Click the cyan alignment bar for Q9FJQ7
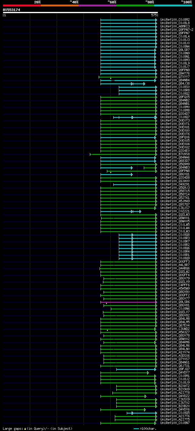The width and height of the screenshot is (195, 431). [x=136, y=369]
